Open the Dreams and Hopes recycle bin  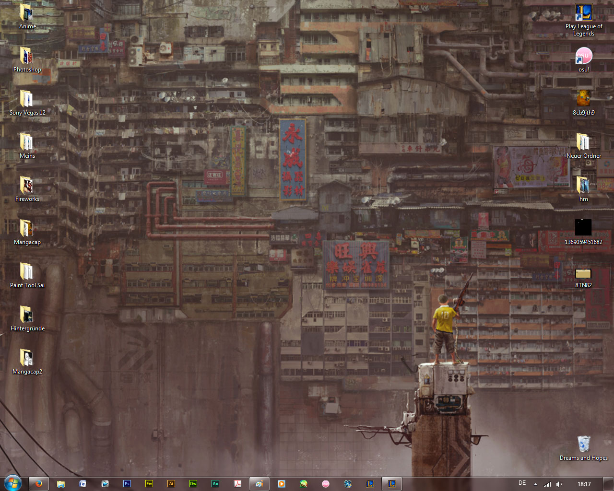583,448
